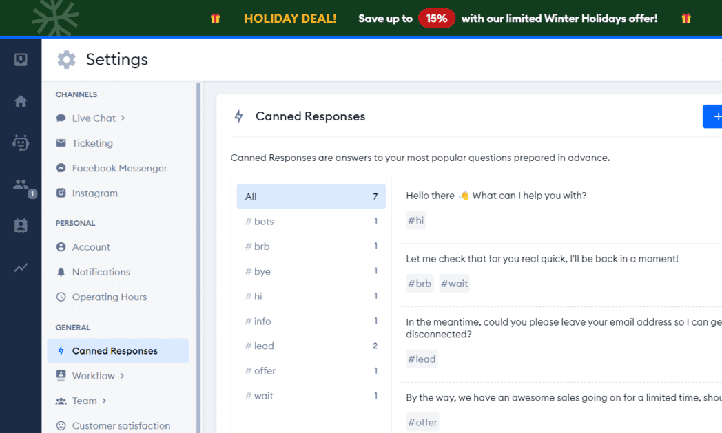Click the Notifications bell icon

61,271
